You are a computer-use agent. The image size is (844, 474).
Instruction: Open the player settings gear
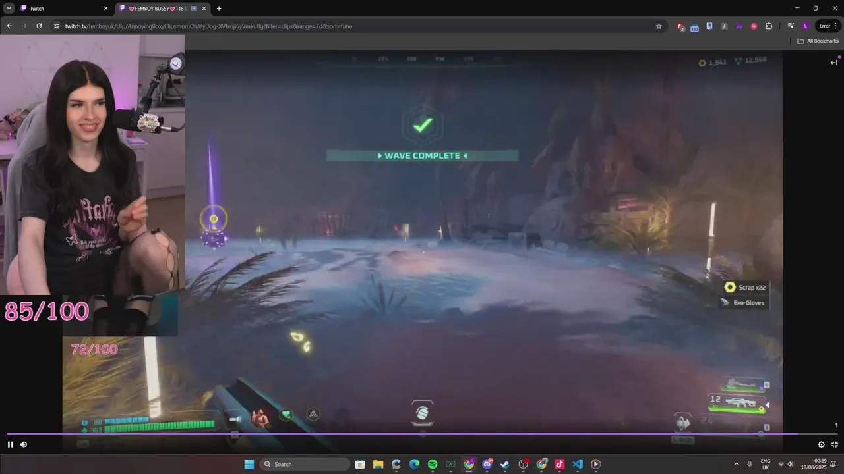(x=821, y=444)
